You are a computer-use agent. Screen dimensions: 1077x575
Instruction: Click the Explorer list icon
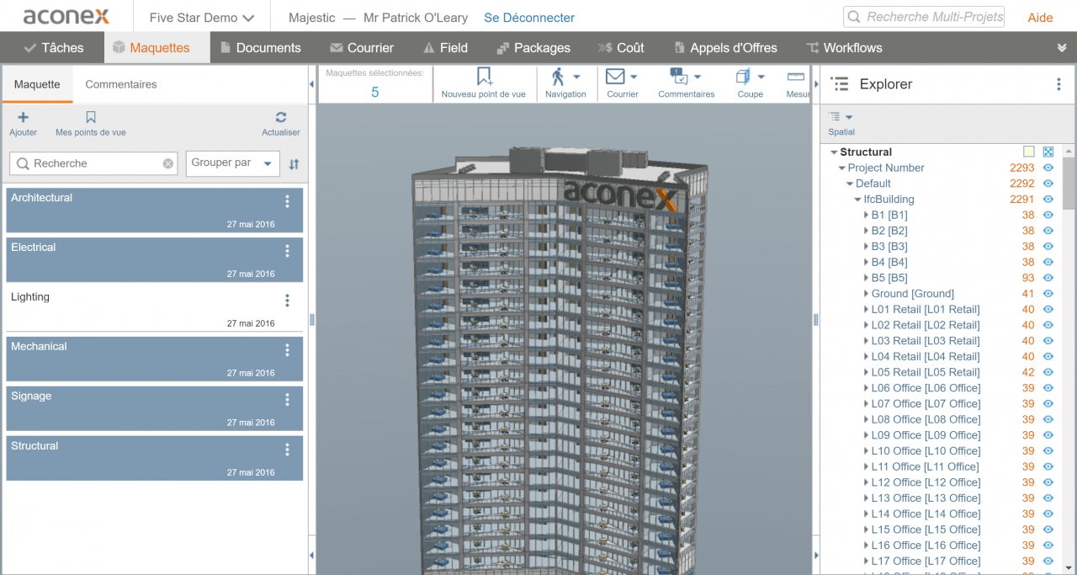click(839, 84)
